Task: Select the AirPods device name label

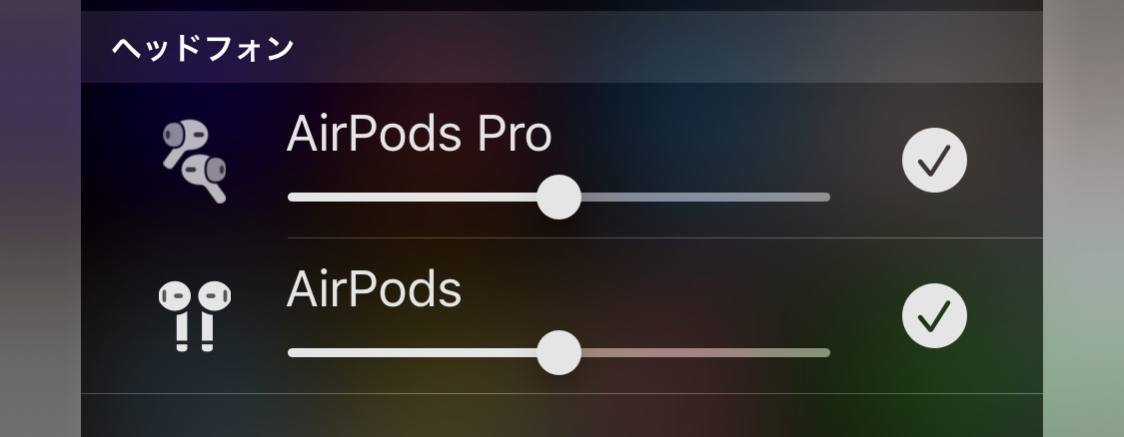Action: 374,289
